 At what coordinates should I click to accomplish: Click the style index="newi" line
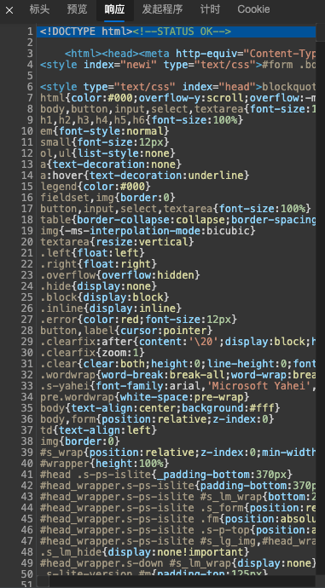click(178, 65)
